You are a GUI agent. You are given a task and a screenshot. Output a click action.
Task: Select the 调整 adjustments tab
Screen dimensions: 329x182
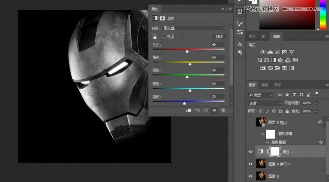[x=276, y=36]
